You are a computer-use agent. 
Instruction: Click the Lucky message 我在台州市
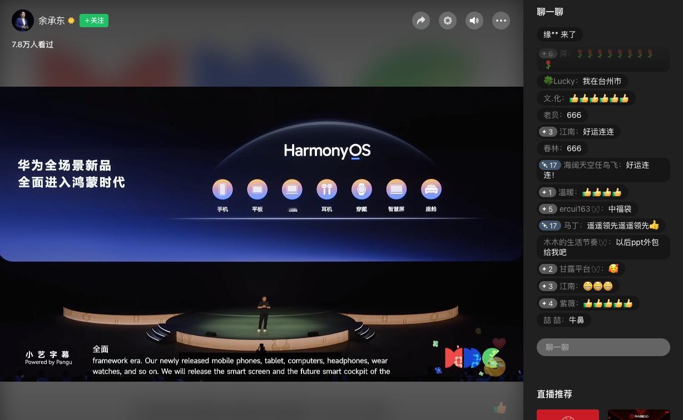(x=582, y=81)
